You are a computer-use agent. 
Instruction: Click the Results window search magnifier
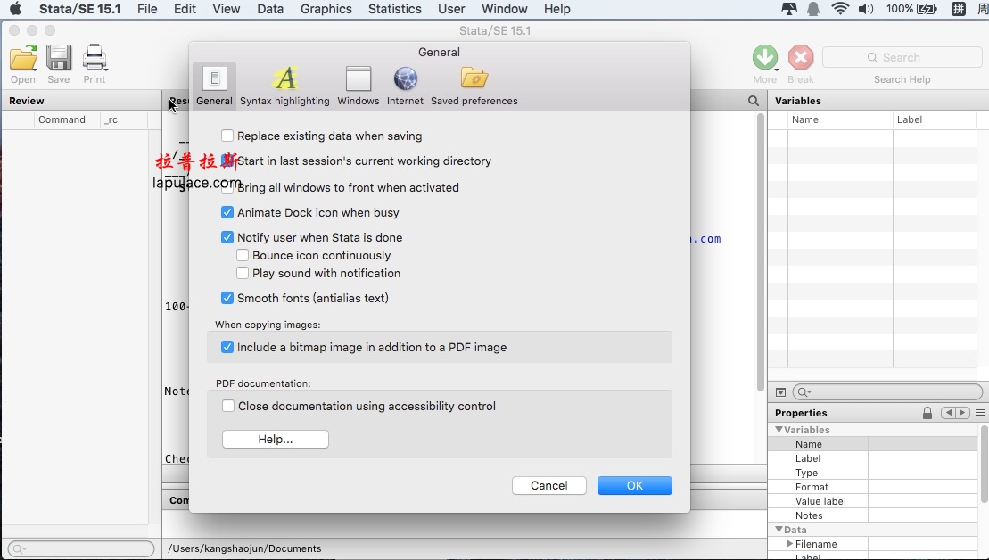[x=753, y=101]
